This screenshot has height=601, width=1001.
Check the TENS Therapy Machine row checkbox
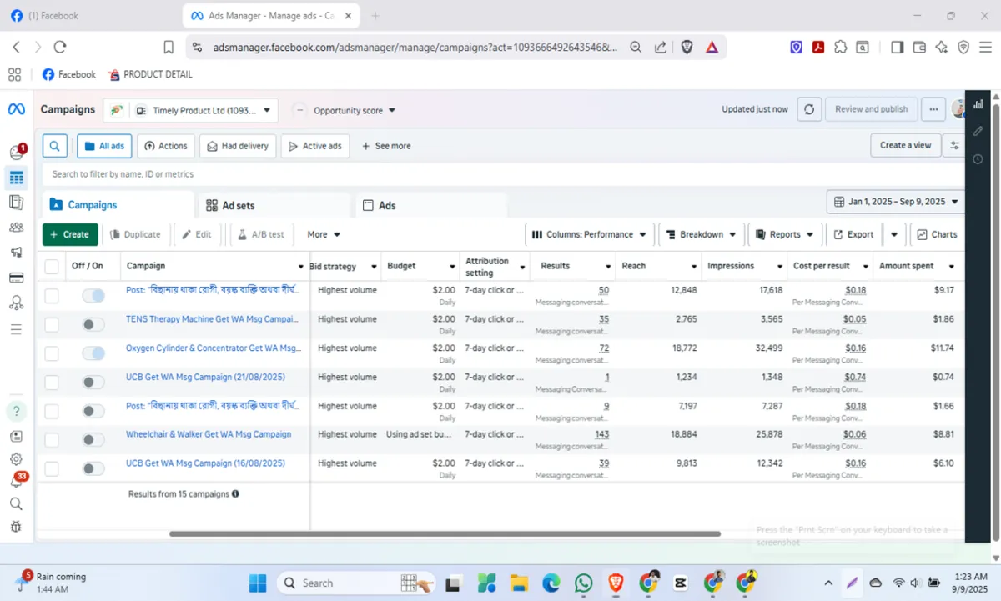coord(52,324)
